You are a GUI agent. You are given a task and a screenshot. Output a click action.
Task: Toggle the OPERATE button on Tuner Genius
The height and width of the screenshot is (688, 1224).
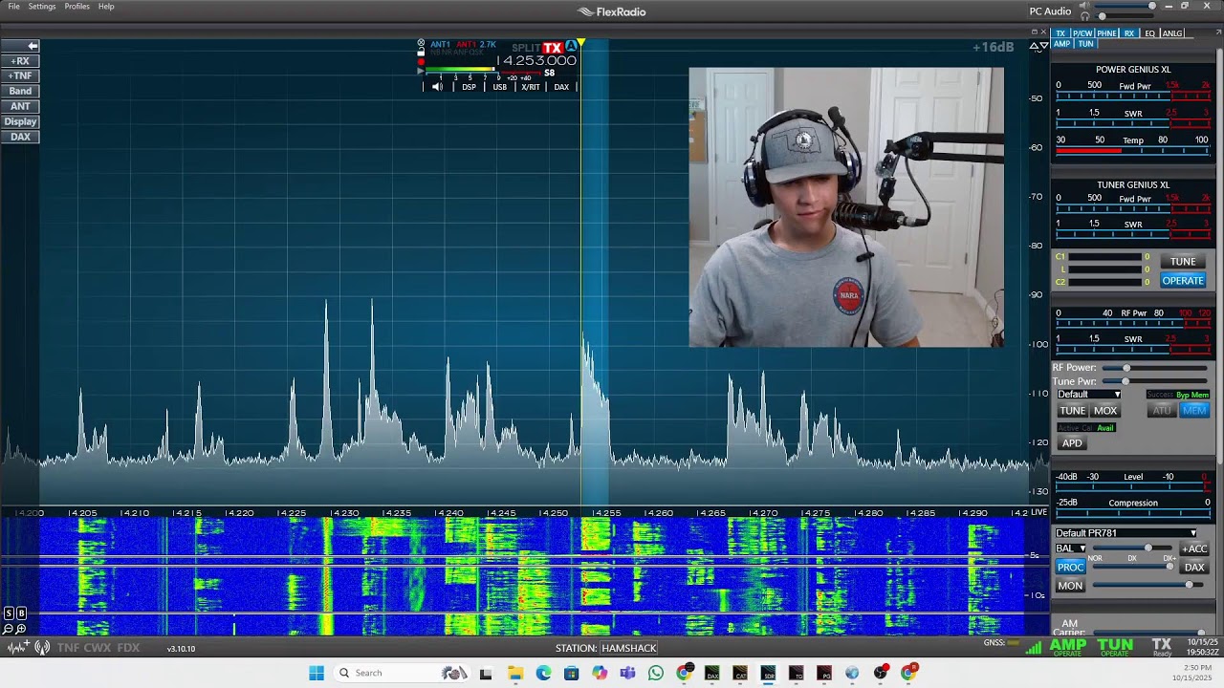pos(1183,281)
